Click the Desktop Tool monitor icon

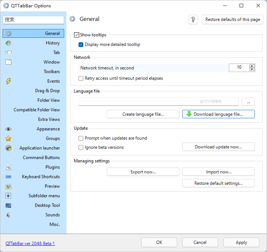(x=8, y=205)
